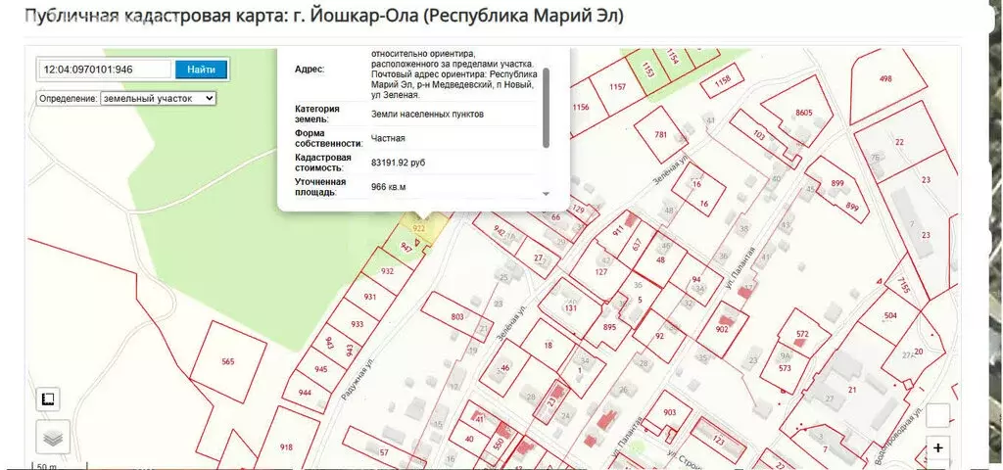1003x470 pixels.
Task: Click parcel 931 on the map
Action: pyautogui.click(x=369, y=297)
